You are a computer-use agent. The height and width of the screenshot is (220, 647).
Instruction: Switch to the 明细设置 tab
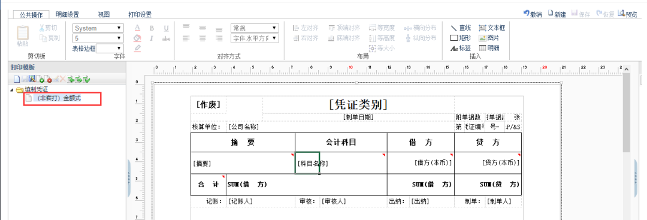click(67, 14)
